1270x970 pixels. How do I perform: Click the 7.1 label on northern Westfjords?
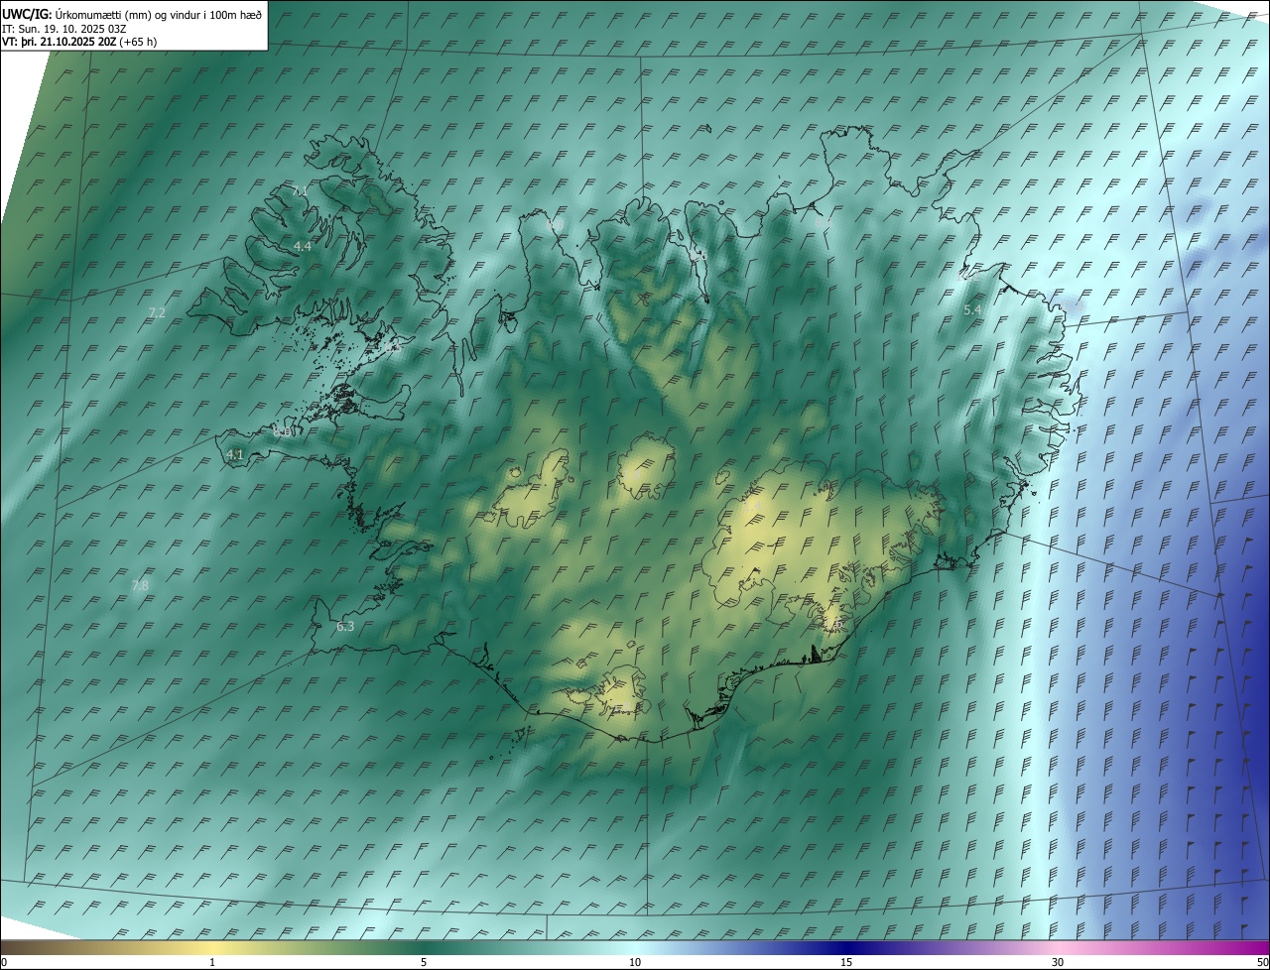(300, 189)
